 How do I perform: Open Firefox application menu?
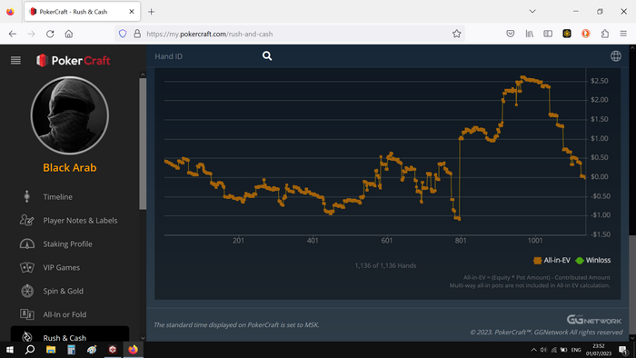coord(623,34)
